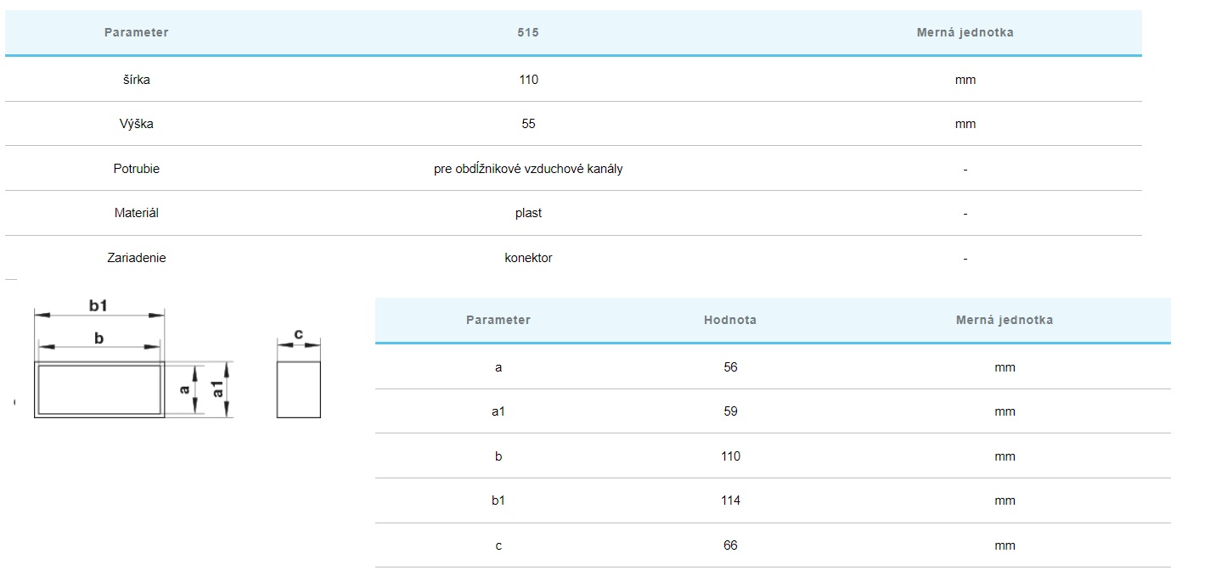Click the 515 column header
The image size is (1210, 587).
[528, 32]
